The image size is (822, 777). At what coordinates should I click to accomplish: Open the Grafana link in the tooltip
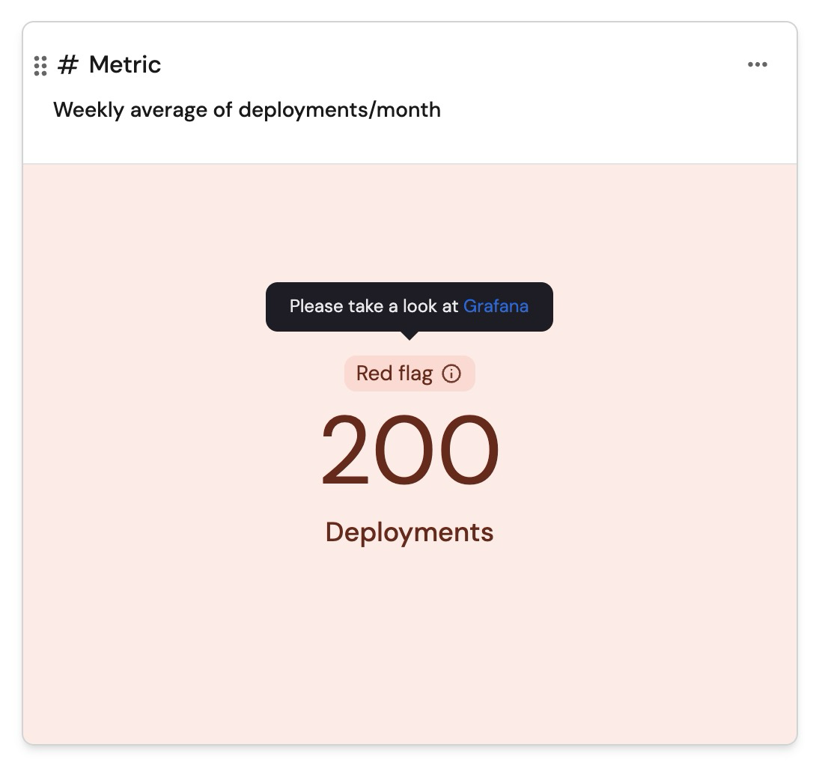pyautogui.click(x=496, y=306)
